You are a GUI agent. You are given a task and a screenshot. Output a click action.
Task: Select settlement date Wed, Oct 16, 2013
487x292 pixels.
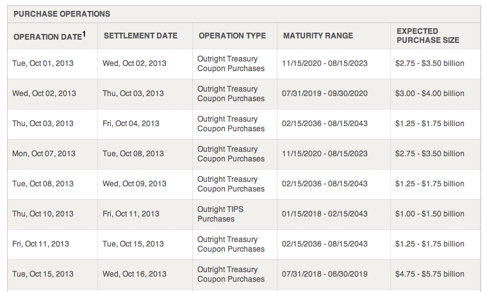pyautogui.click(x=135, y=274)
